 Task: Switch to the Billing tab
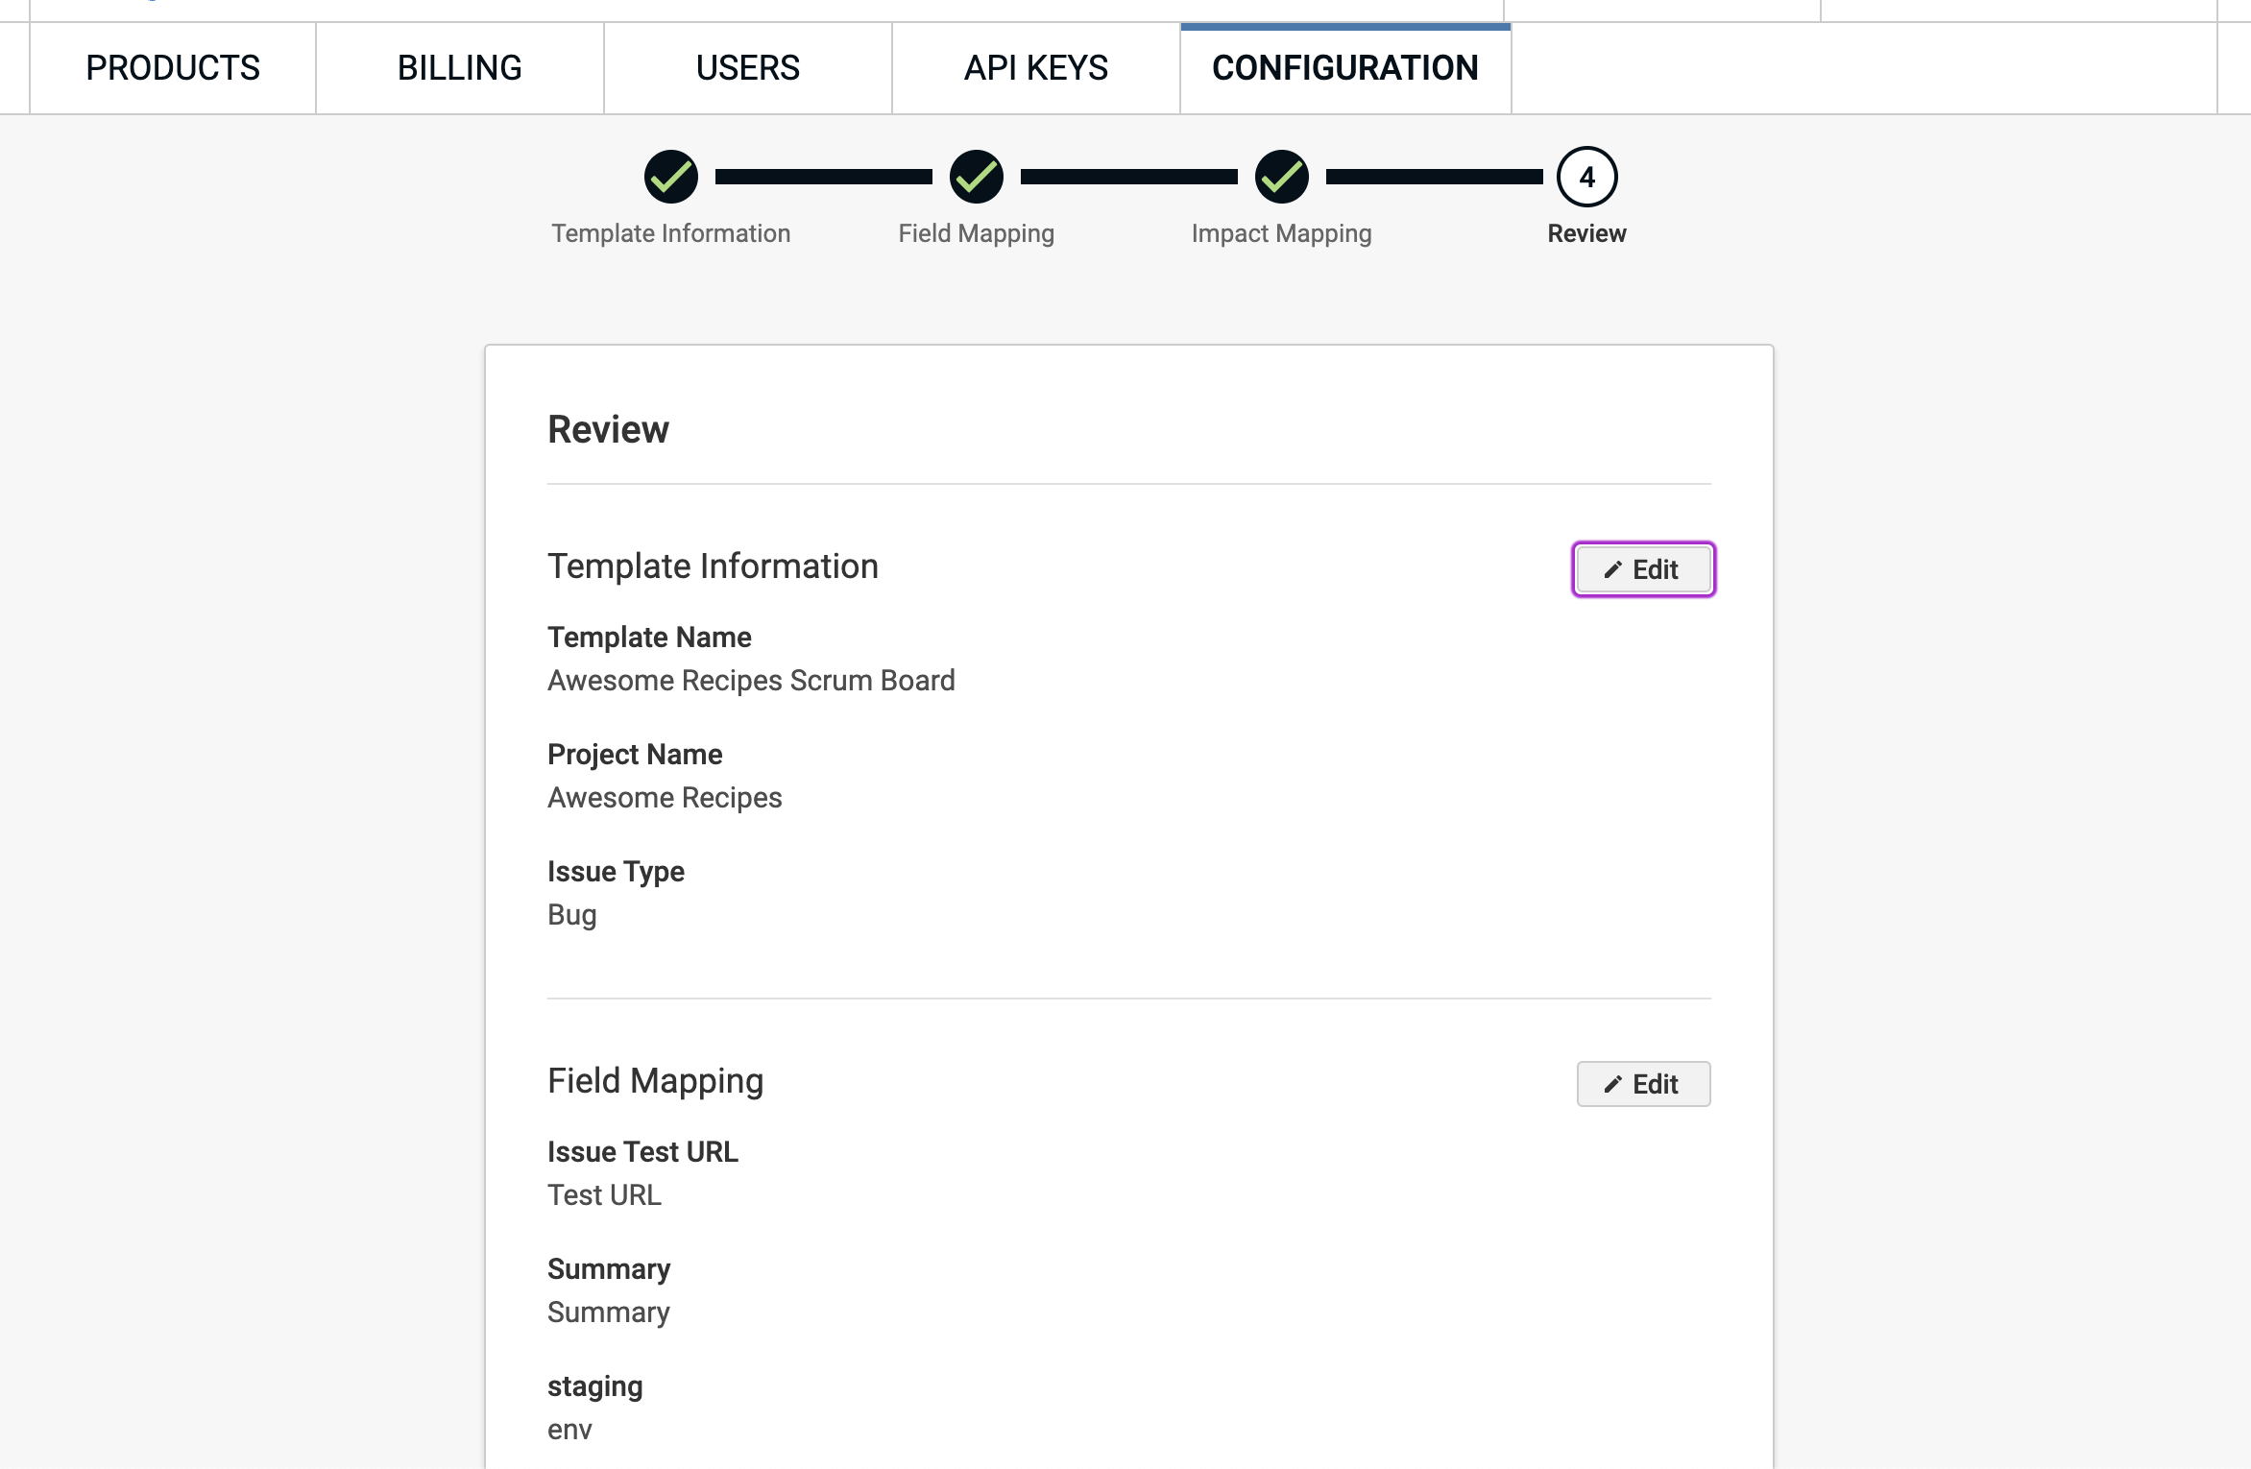pos(460,68)
